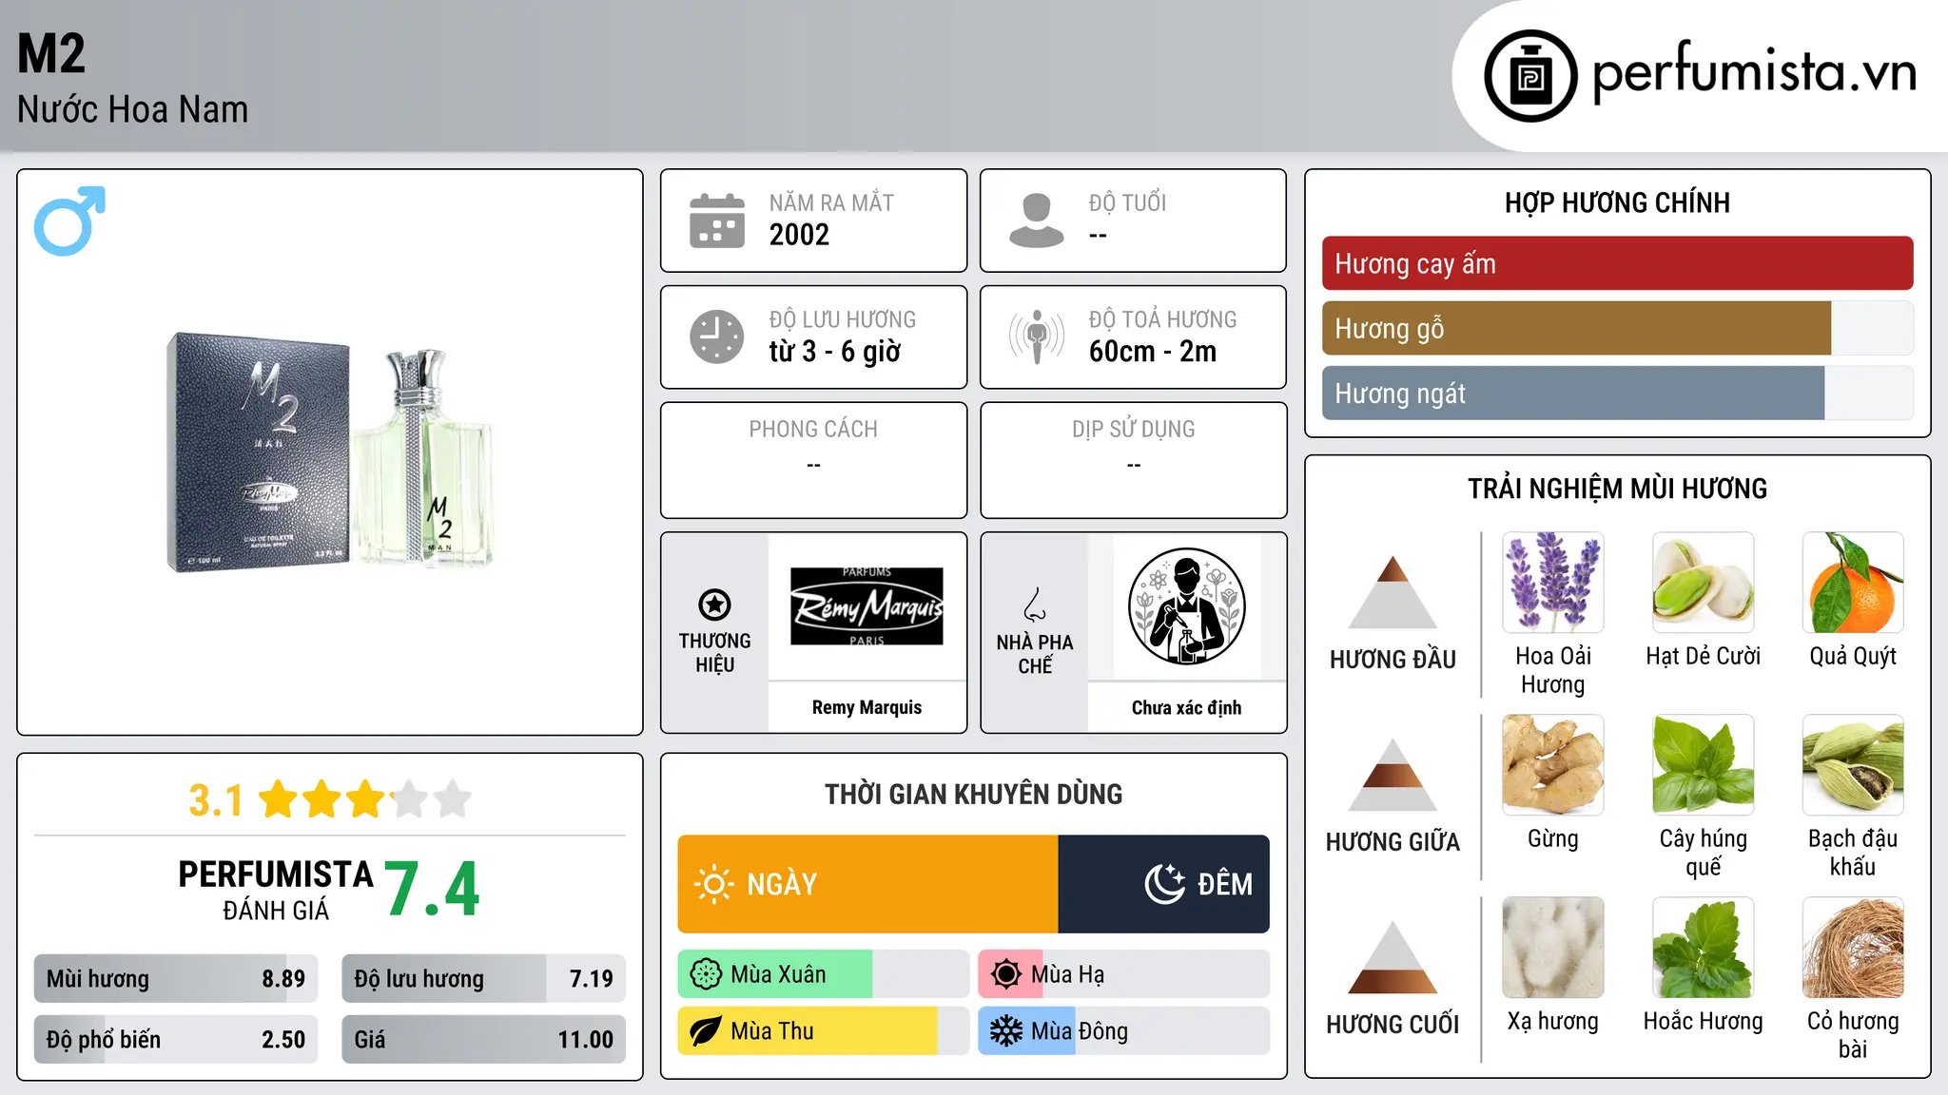
Task: Click the Hương Cuối pyramid icon
Action: pos(1393,957)
